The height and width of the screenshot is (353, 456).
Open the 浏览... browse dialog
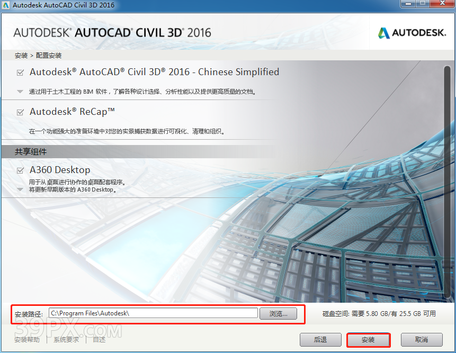click(x=278, y=313)
